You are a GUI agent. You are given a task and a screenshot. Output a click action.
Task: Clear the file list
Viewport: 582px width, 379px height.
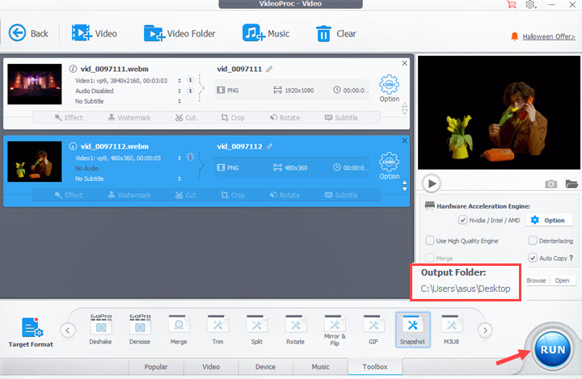click(x=336, y=33)
